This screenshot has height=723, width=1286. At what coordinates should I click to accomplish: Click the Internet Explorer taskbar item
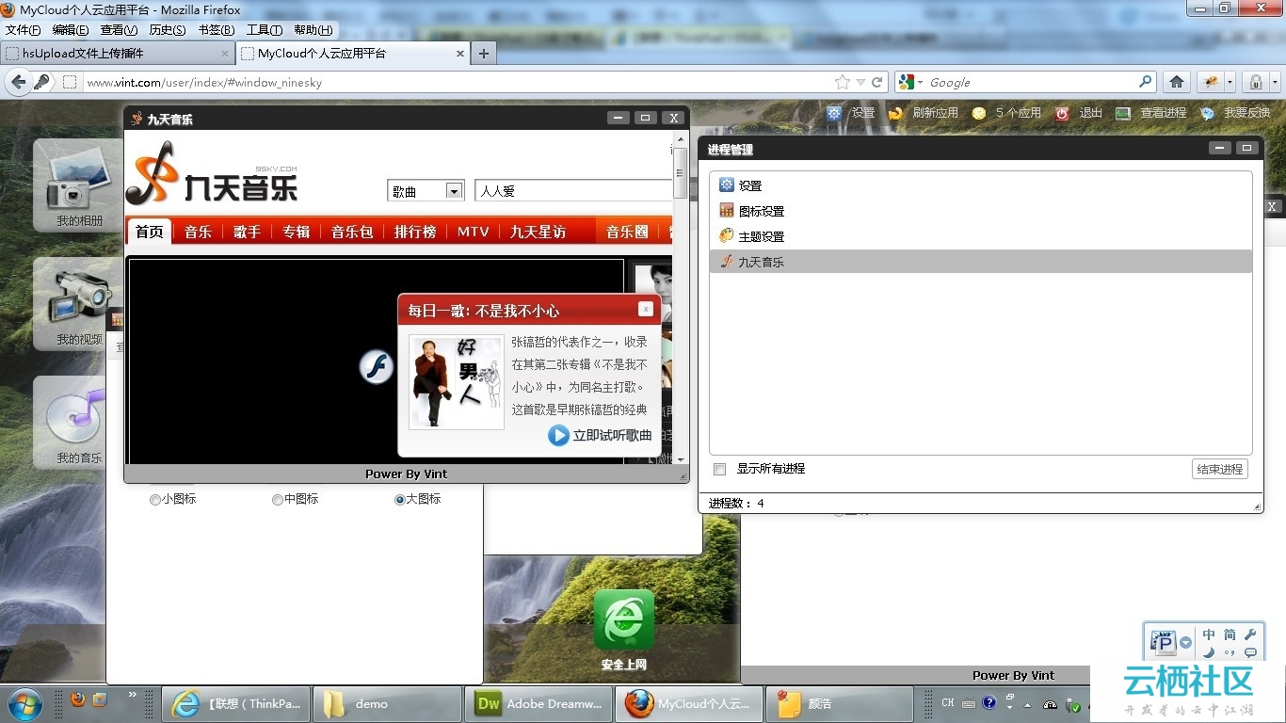(235, 703)
